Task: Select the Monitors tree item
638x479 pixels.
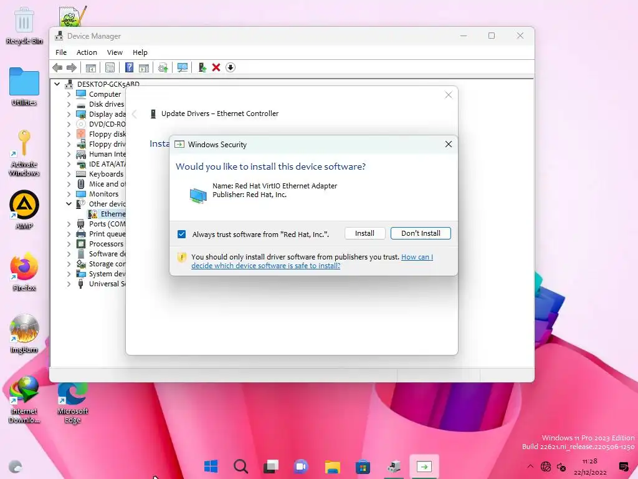Action: (x=104, y=194)
